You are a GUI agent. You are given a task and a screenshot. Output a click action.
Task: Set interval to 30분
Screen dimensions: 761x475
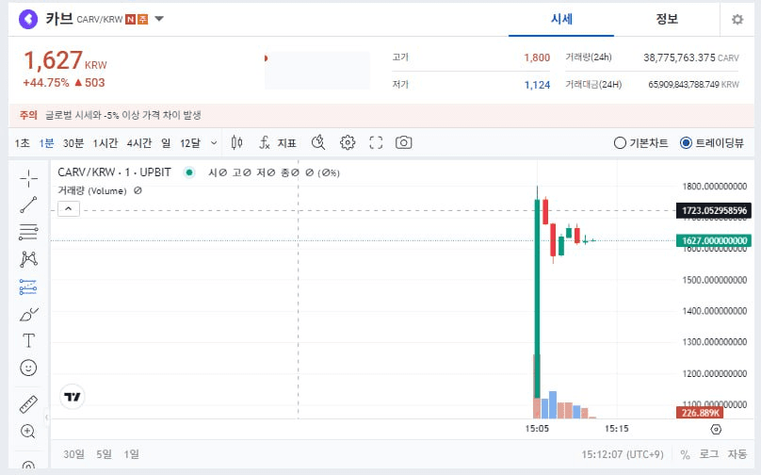(x=73, y=143)
